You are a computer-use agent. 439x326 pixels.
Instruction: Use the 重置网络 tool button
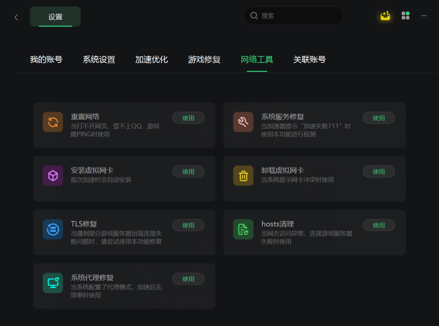point(188,118)
